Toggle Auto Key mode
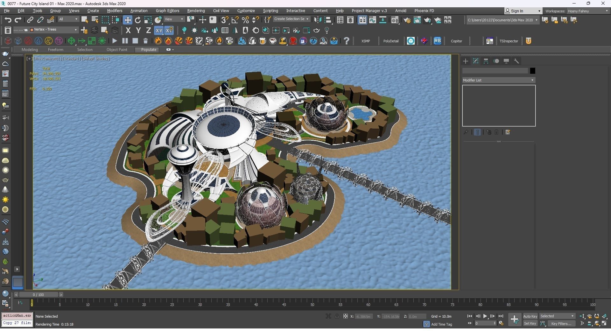This screenshot has height=331, width=611. pos(530,316)
